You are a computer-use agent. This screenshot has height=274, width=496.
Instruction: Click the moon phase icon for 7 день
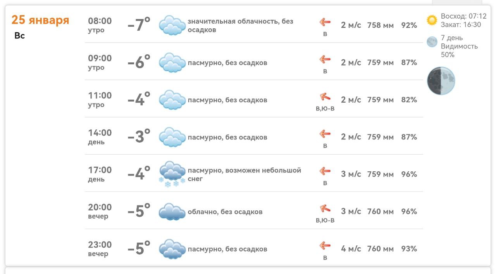[432, 41]
